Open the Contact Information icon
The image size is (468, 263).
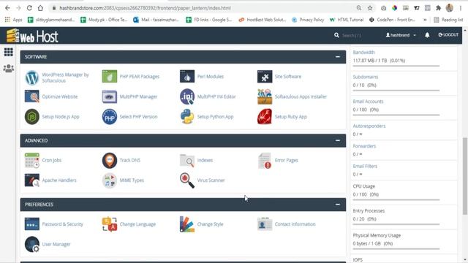coord(265,224)
